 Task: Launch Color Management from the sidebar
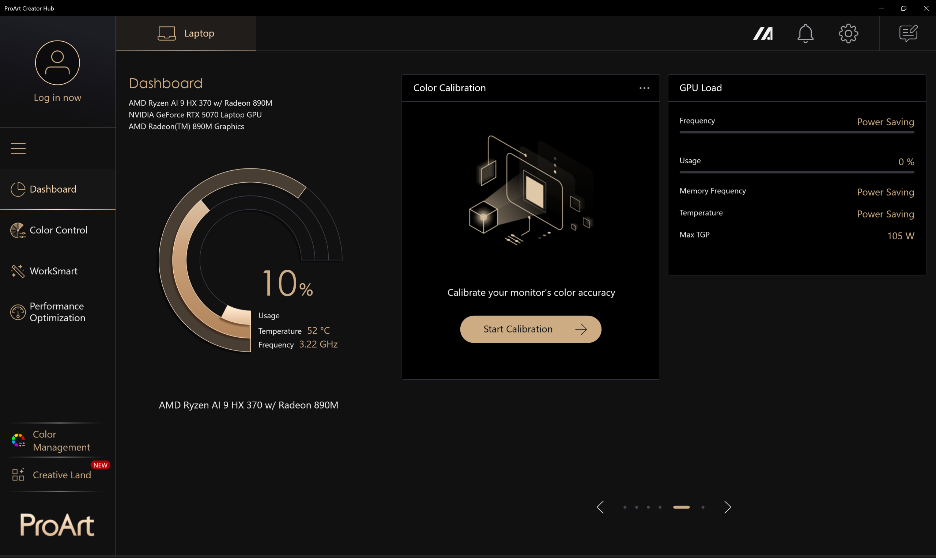[57, 440]
